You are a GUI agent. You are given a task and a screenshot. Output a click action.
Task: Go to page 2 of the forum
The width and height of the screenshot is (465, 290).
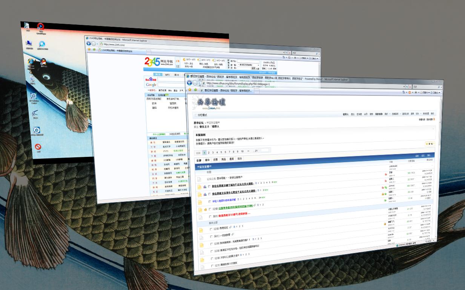click(x=209, y=152)
